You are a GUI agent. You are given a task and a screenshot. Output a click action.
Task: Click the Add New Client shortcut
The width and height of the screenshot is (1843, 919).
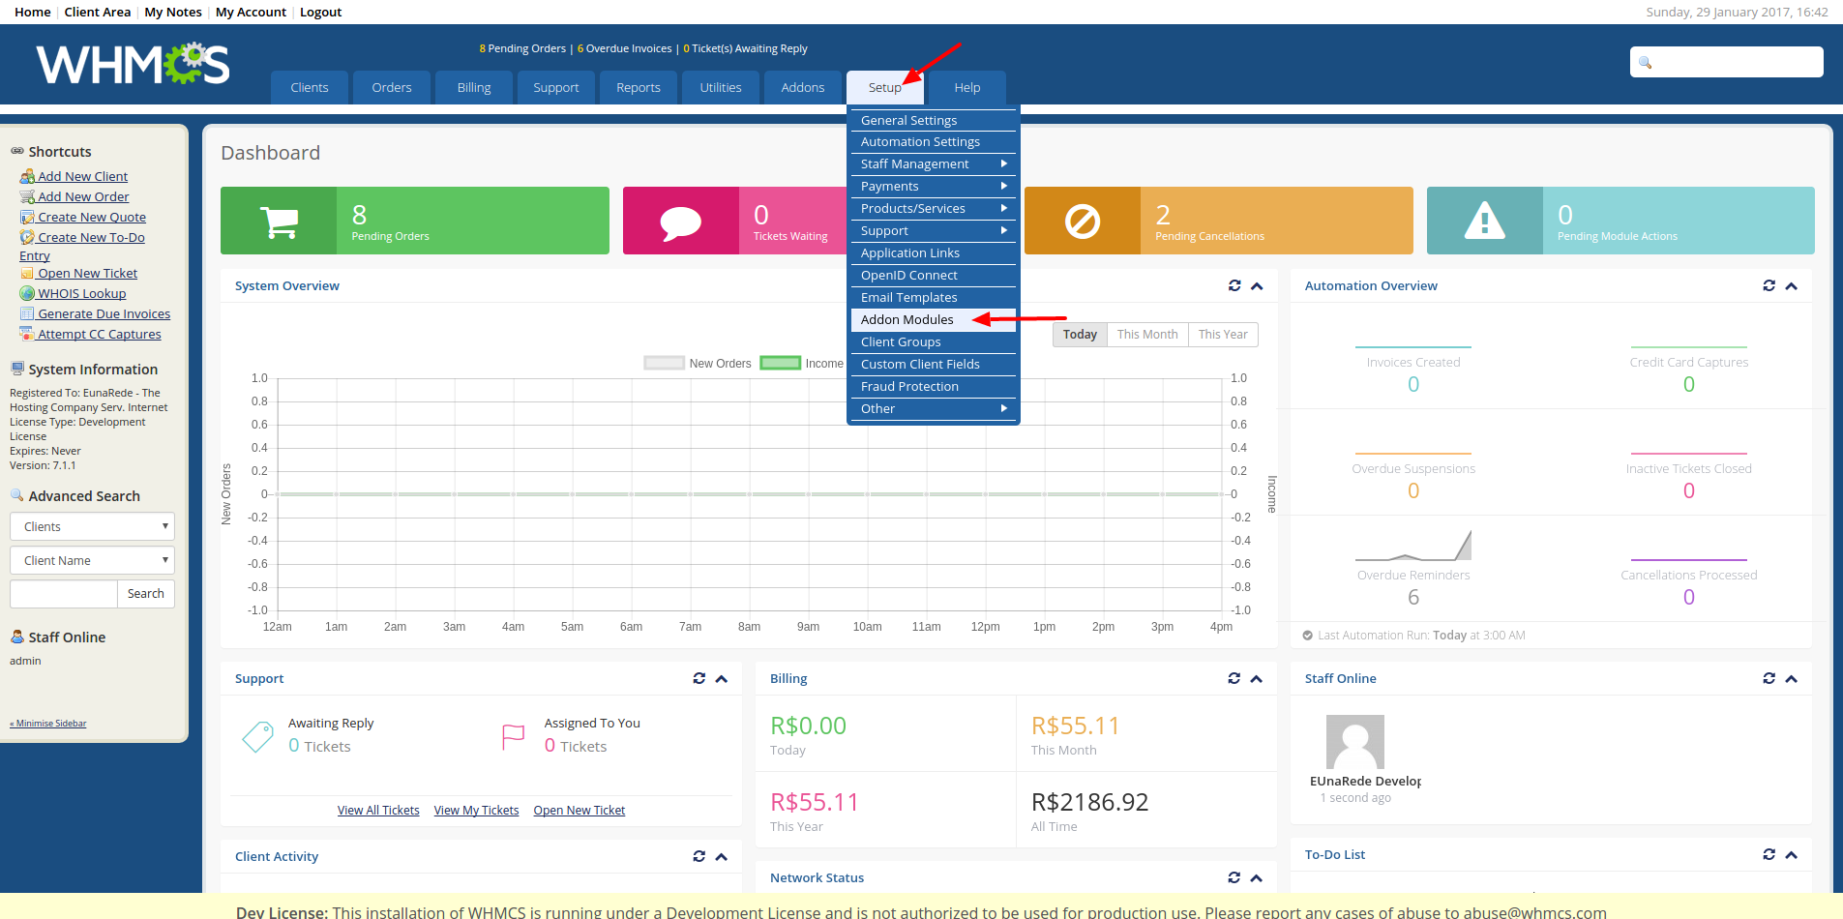(82, 176)
